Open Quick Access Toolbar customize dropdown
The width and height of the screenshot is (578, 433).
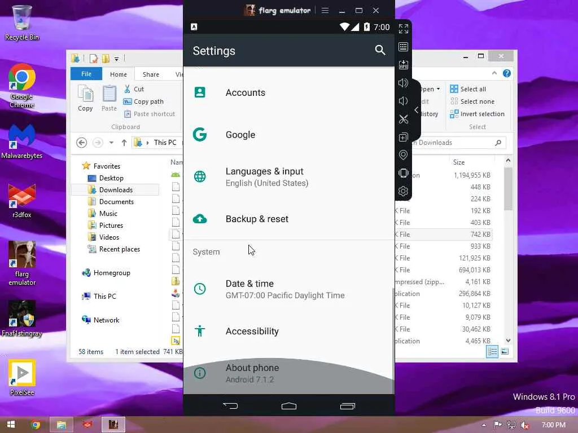pyautogui.click(x=116, y=59)
